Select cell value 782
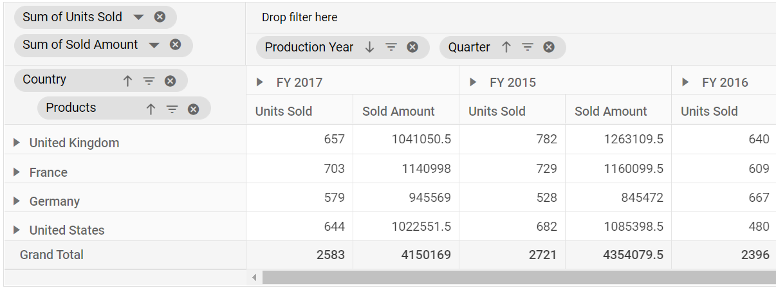Viewport: 776px width, 288px height. pos(512,139)
